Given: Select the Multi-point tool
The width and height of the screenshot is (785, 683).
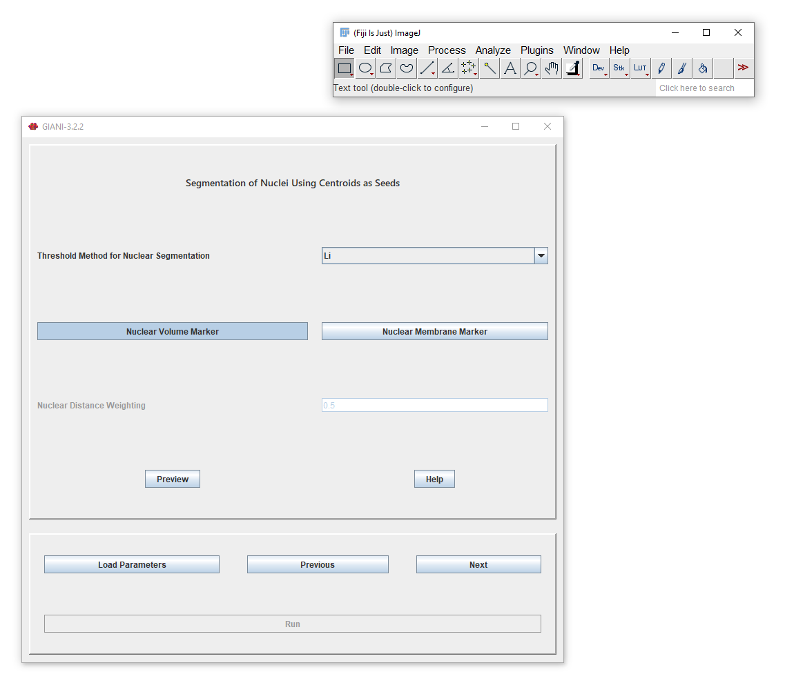Looking at the screenshot, I should click(x=469, y=68).
